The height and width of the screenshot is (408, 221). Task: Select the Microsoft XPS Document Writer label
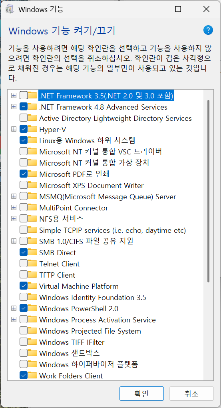(91, 186)
